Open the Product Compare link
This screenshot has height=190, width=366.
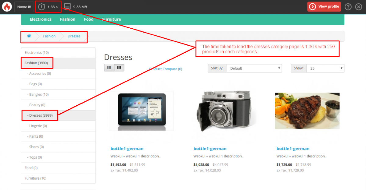[166, 69]
